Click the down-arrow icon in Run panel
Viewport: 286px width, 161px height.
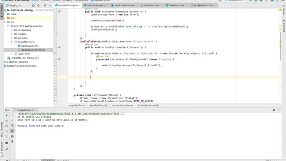click(x=12, y=121)
